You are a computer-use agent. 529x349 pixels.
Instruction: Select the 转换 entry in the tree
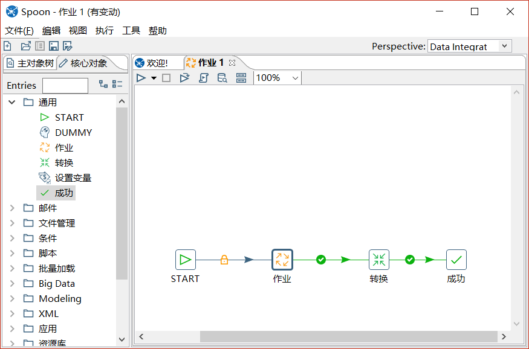(56, 162)
